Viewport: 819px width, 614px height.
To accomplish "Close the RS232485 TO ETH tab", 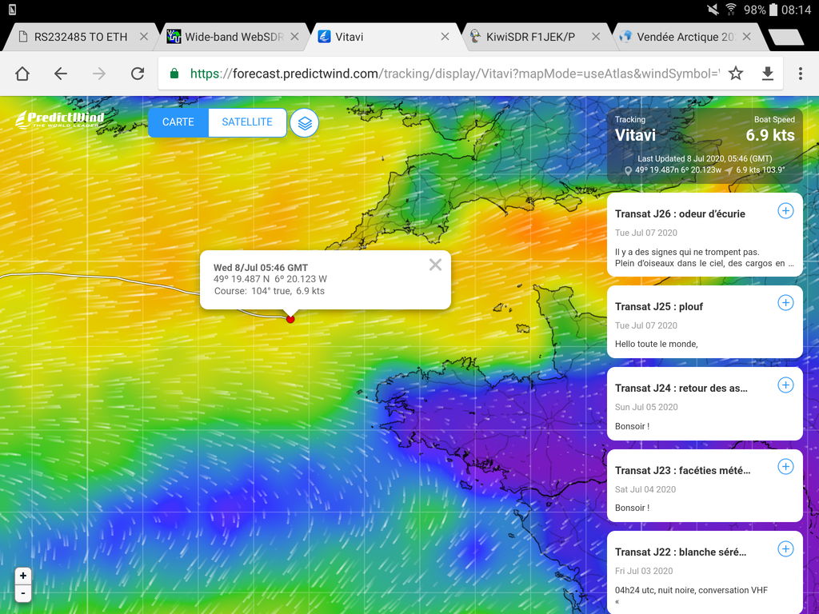I will tap(144, 37).
